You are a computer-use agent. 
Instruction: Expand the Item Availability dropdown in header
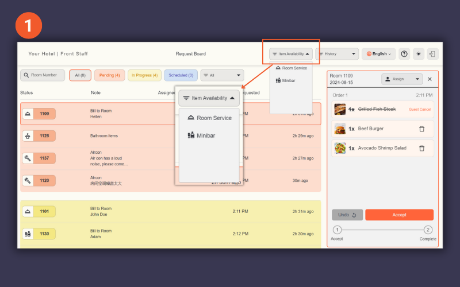tap(291, 54)
